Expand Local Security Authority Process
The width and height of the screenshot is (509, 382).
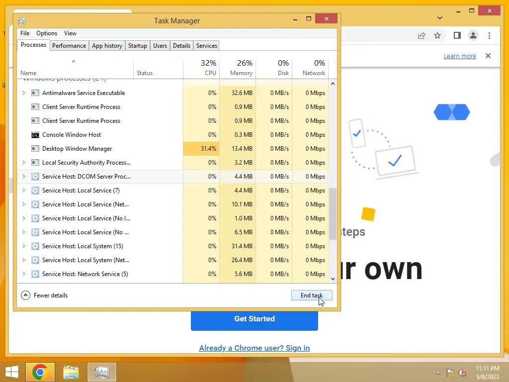[x=24, y=163]
